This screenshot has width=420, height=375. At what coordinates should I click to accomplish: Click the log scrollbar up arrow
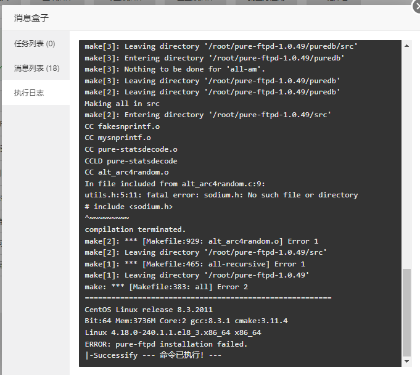click(x=406, y=46)
